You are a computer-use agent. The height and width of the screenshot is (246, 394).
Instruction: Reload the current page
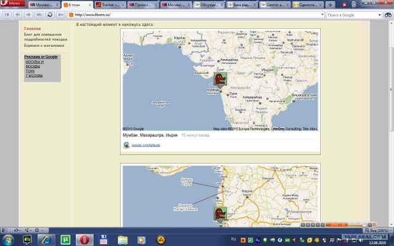pyautogui.click(x=50, y=15)
